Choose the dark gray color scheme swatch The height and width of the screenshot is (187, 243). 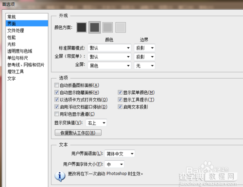coord(95,27)
